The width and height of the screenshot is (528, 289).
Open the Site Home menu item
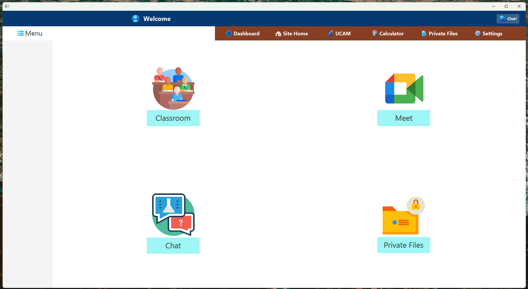(292, 34)
